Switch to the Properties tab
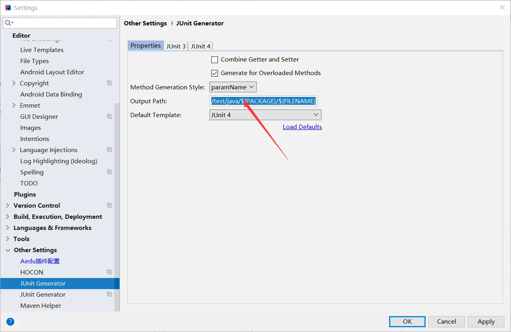Screen dimensions: 511x332 146,45
